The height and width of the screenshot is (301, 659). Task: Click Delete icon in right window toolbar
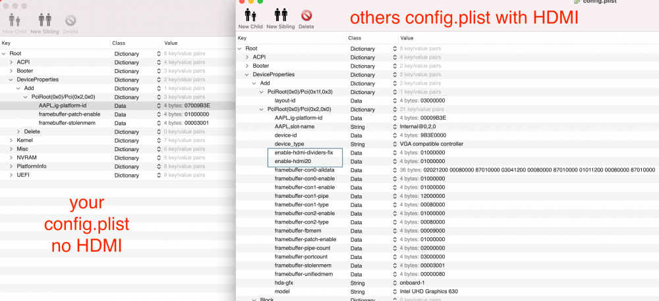tap(306, 16)
